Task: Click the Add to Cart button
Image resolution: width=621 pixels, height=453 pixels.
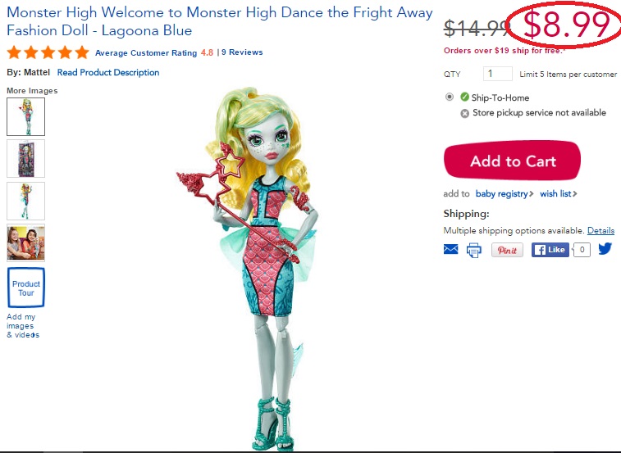Action: (512, 161)
